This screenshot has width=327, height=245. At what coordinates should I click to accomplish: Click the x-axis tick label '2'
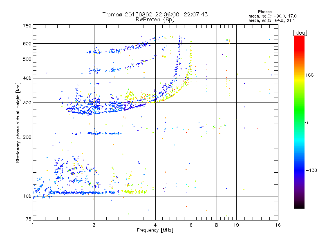[x=94, y=225]
